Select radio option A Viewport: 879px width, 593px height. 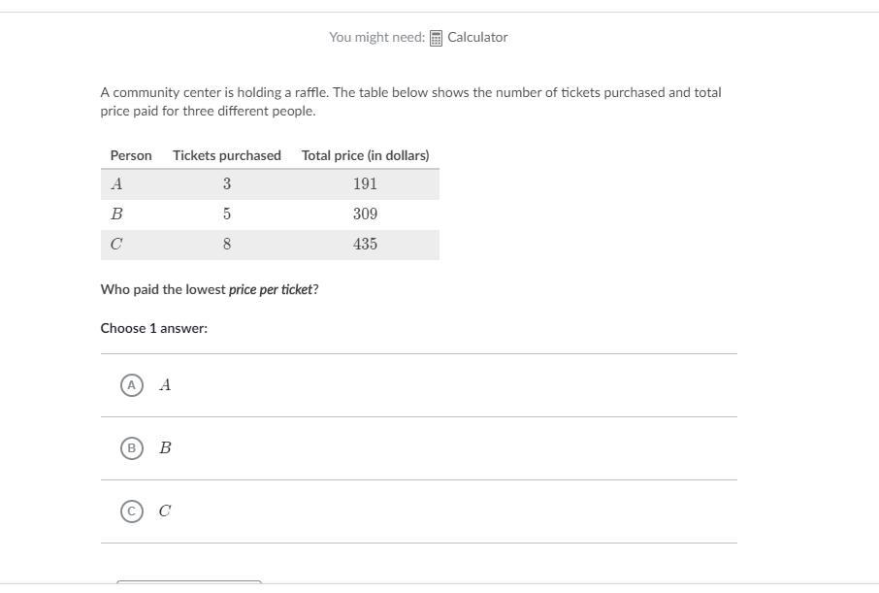point(132,385)
